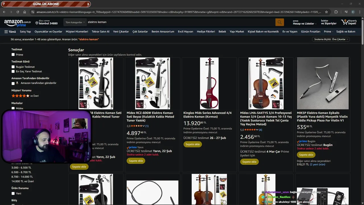Reload the page with browser refresh icon

click(18, 12)
